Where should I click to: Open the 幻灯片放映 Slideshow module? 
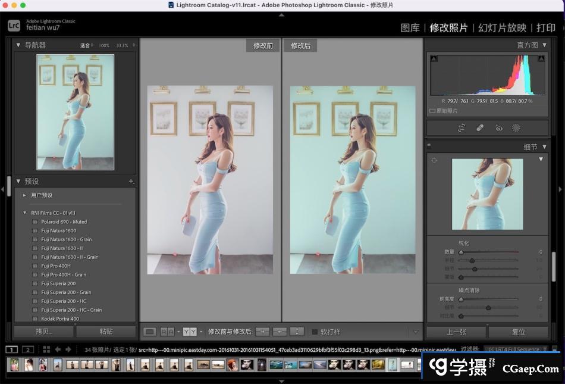(502, 27)
